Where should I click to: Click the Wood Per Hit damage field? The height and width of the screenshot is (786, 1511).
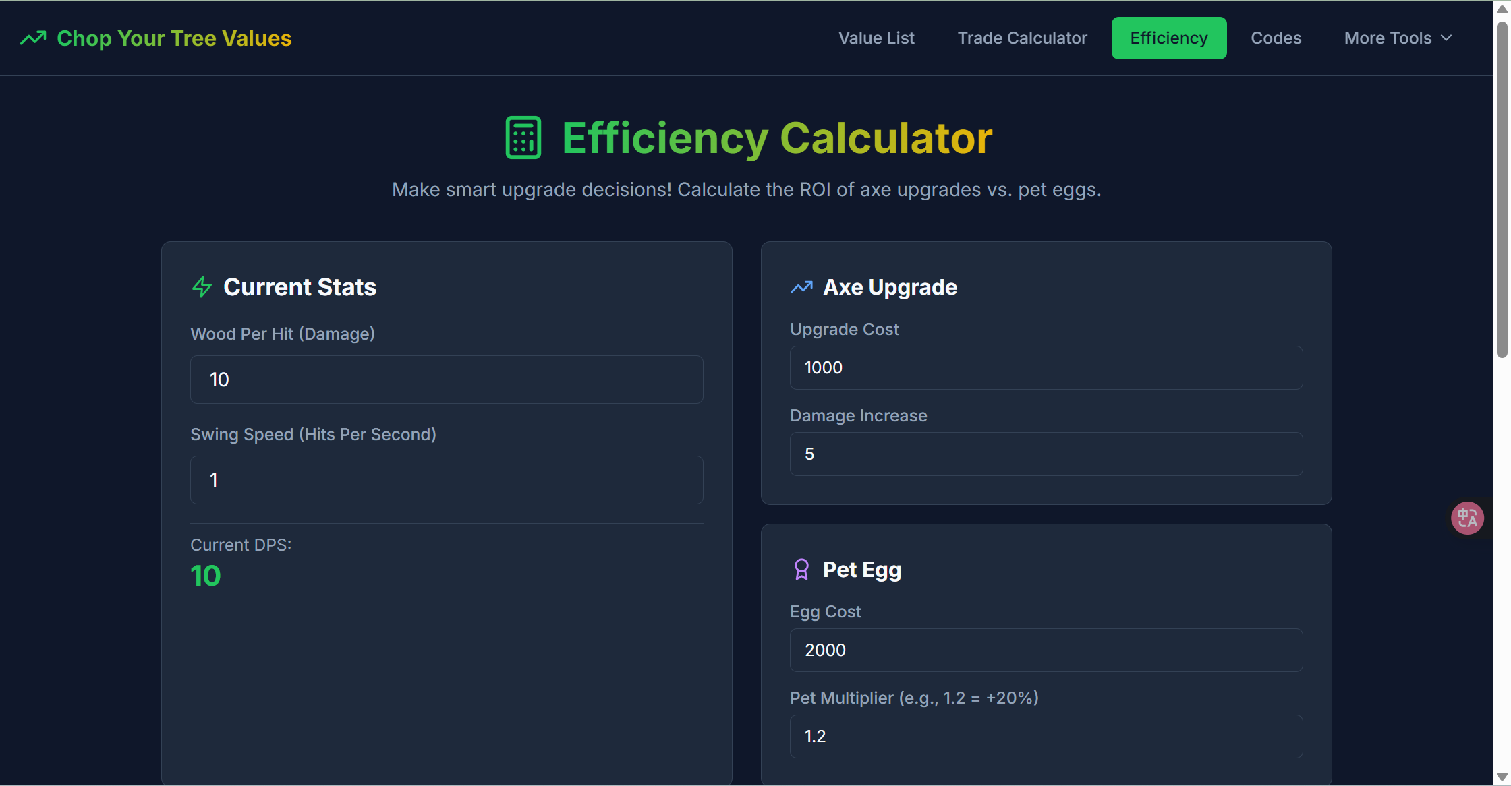tap(447, 379)
